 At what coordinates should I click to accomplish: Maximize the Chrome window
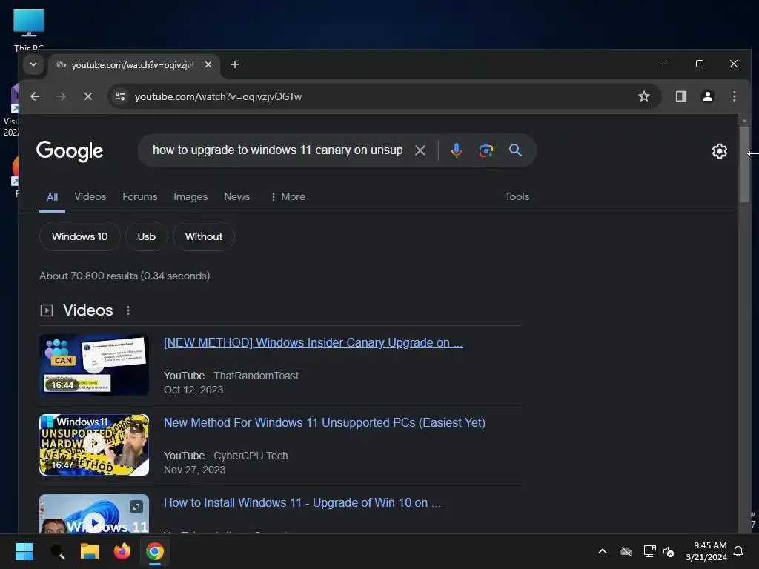coord(700,64)
